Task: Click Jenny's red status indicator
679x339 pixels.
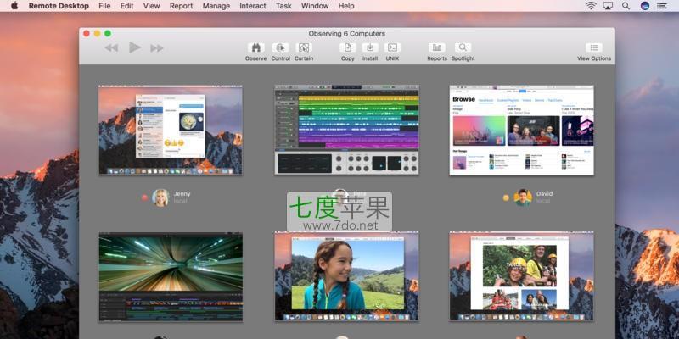Action: pyautogui.click(x=144, y=198)
